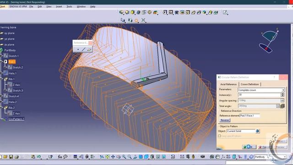Confirm pattern with the OK button

(x=249, y=147)
